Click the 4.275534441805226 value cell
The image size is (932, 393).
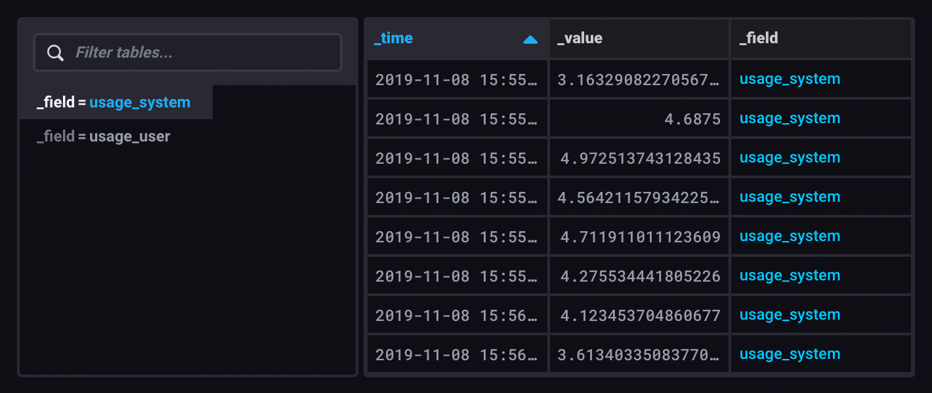pyautogui.click(x=640, y=276)
